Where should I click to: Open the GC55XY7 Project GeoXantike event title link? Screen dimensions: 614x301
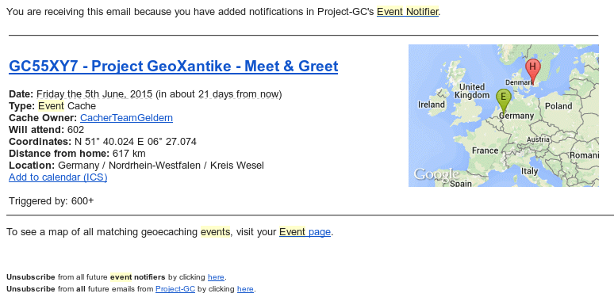point(173,66)
